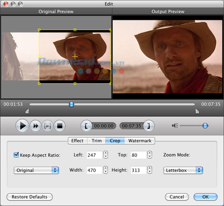This screenshot has height=206, width=224.
Task: Click the Play button
Action: point(22,126)
